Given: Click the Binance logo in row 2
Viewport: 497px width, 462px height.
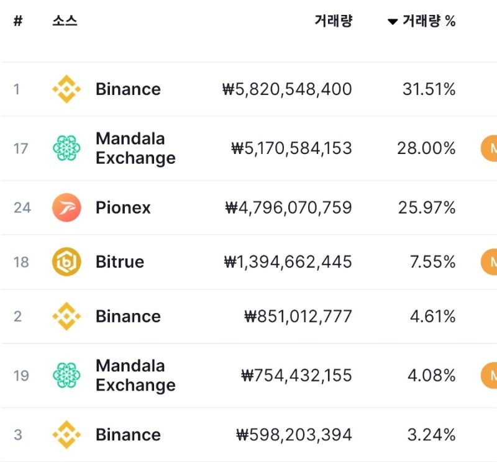Looking at the screenshot, I should (66, 316).
